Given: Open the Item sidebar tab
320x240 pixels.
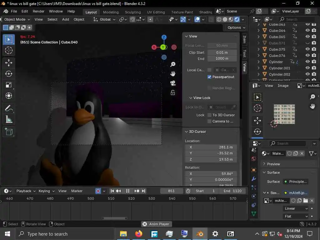Looking at the screenshot, I should (244, 39).
